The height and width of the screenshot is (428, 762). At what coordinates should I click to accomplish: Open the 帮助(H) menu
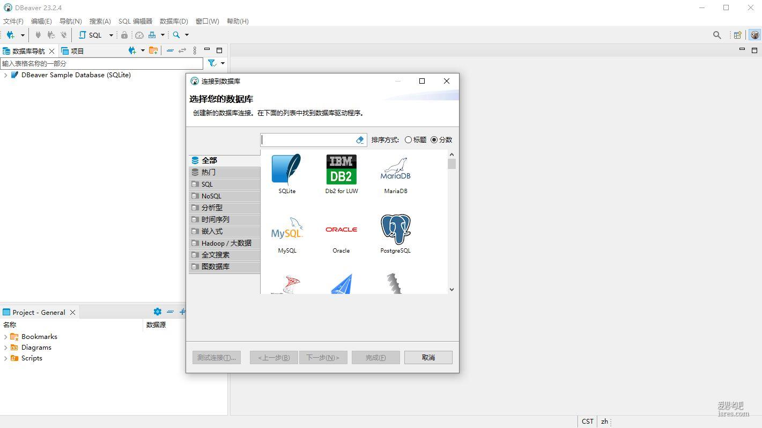click(x=238, y=21)
